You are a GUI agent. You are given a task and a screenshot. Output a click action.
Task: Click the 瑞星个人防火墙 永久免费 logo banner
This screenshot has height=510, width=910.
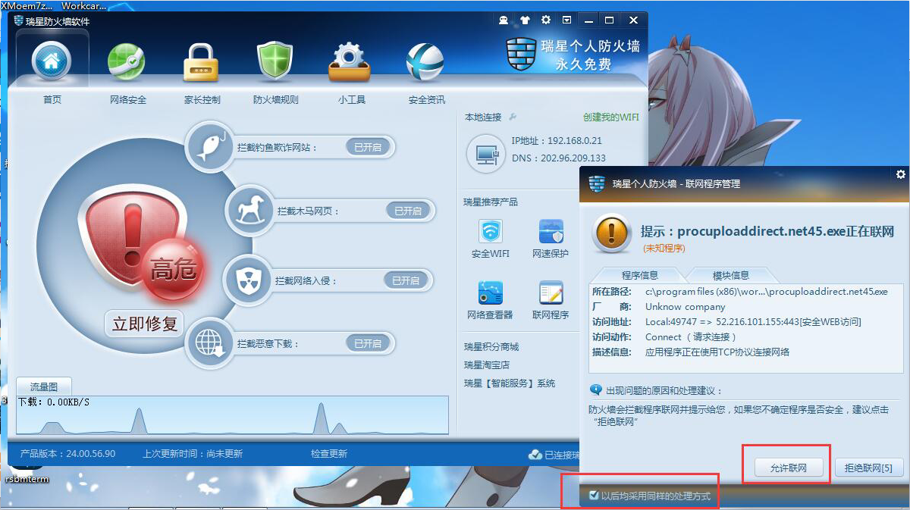[574, 55]
